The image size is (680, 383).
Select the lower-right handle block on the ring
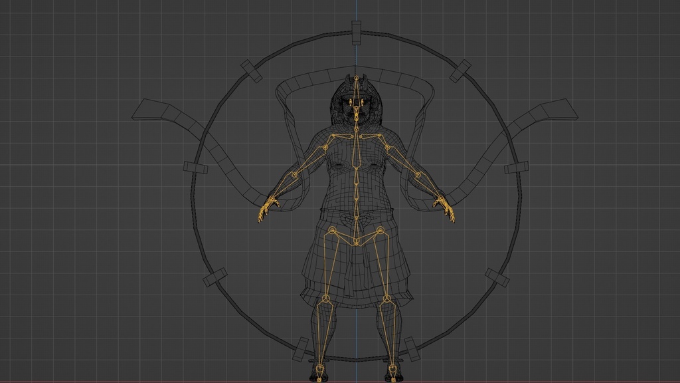[x=497, y=277]
